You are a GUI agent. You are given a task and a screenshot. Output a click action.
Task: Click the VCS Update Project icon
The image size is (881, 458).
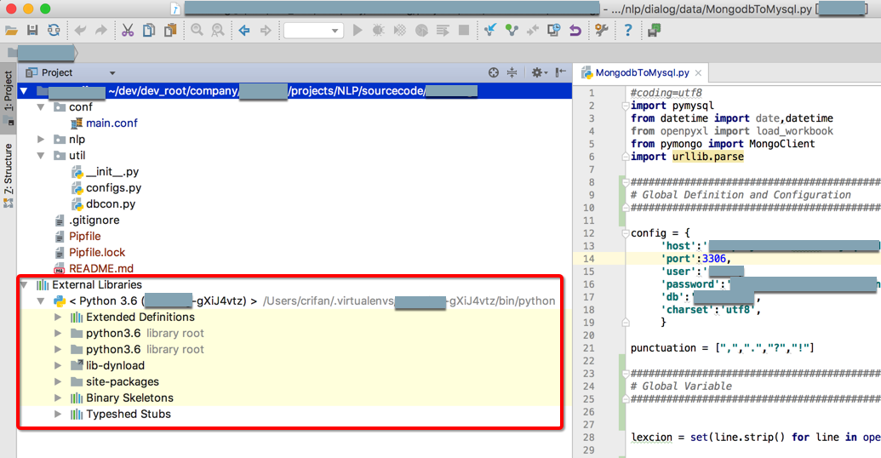(490, 31)
